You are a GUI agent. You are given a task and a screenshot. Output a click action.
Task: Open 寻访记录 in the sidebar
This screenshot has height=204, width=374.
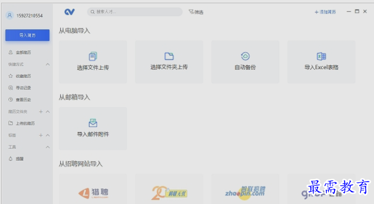coord(20,88)
